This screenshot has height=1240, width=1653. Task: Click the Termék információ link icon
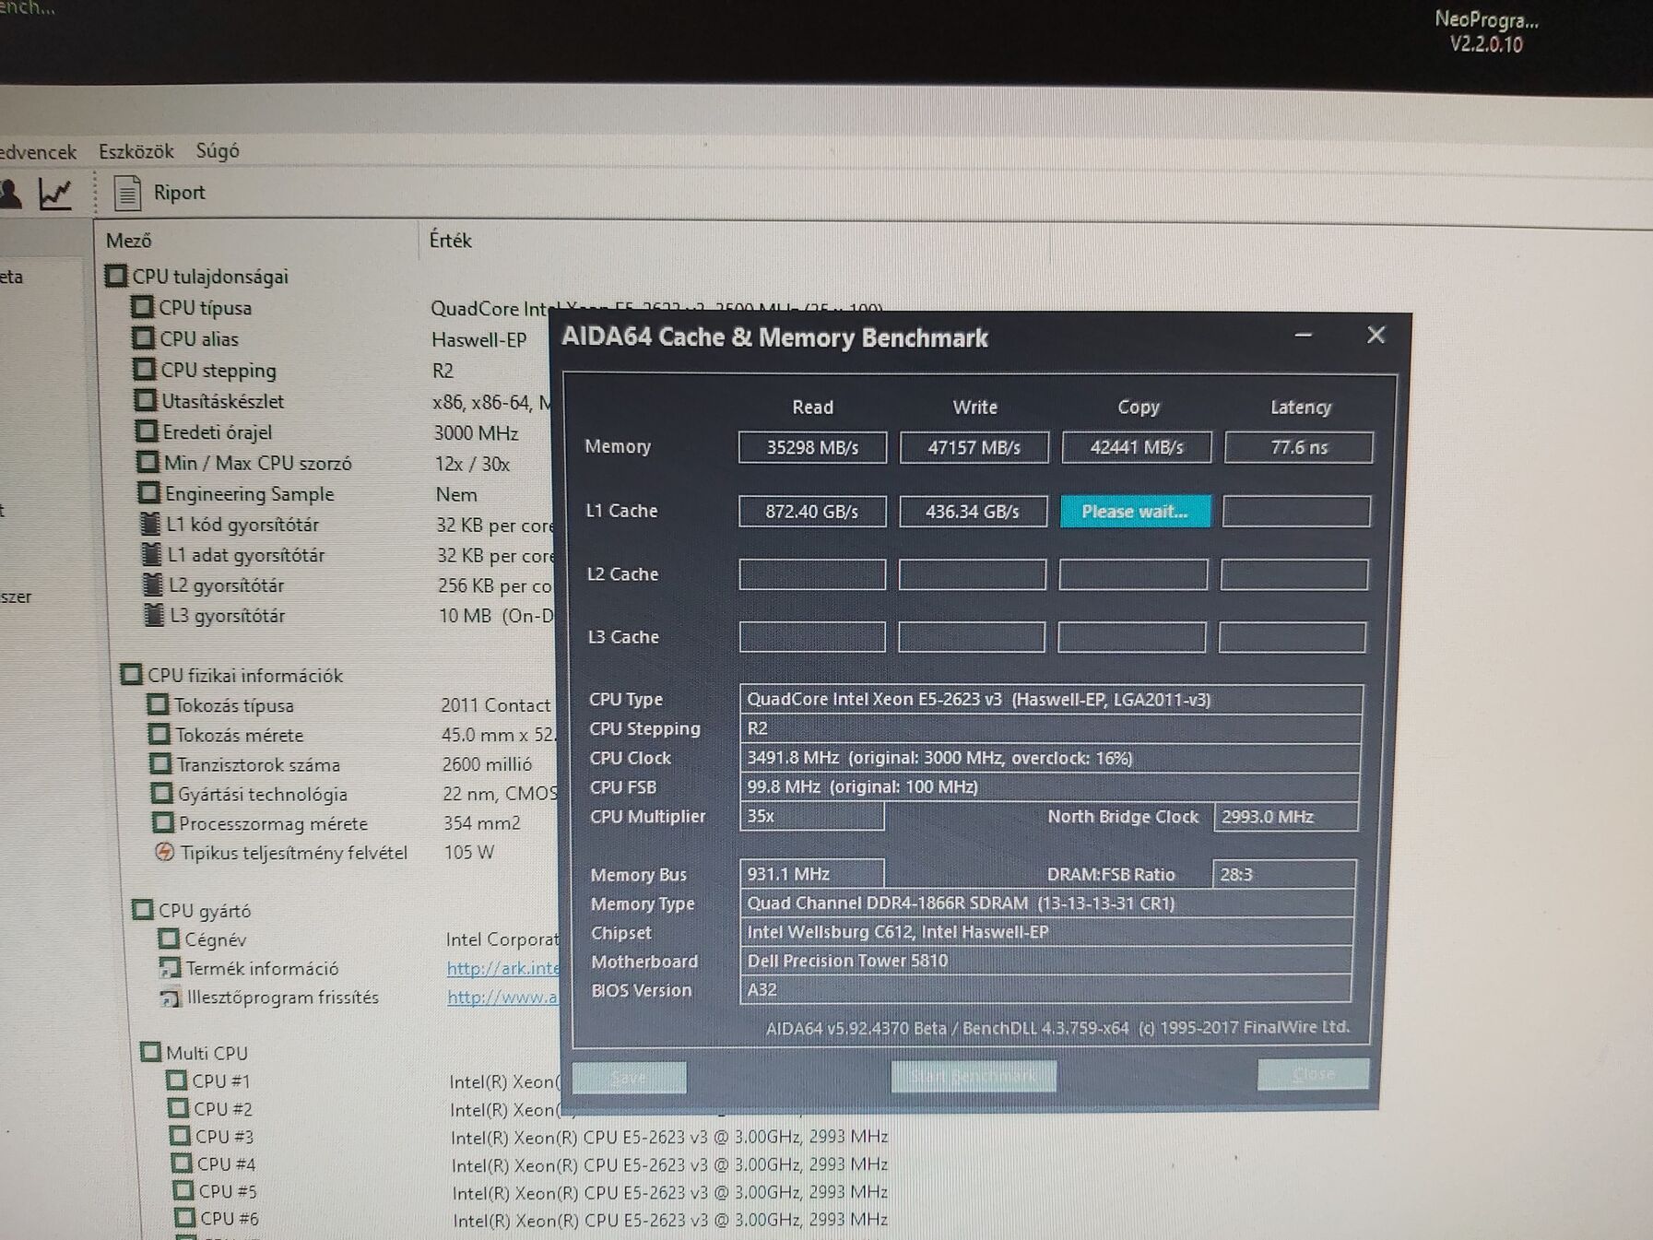point(170,968)
